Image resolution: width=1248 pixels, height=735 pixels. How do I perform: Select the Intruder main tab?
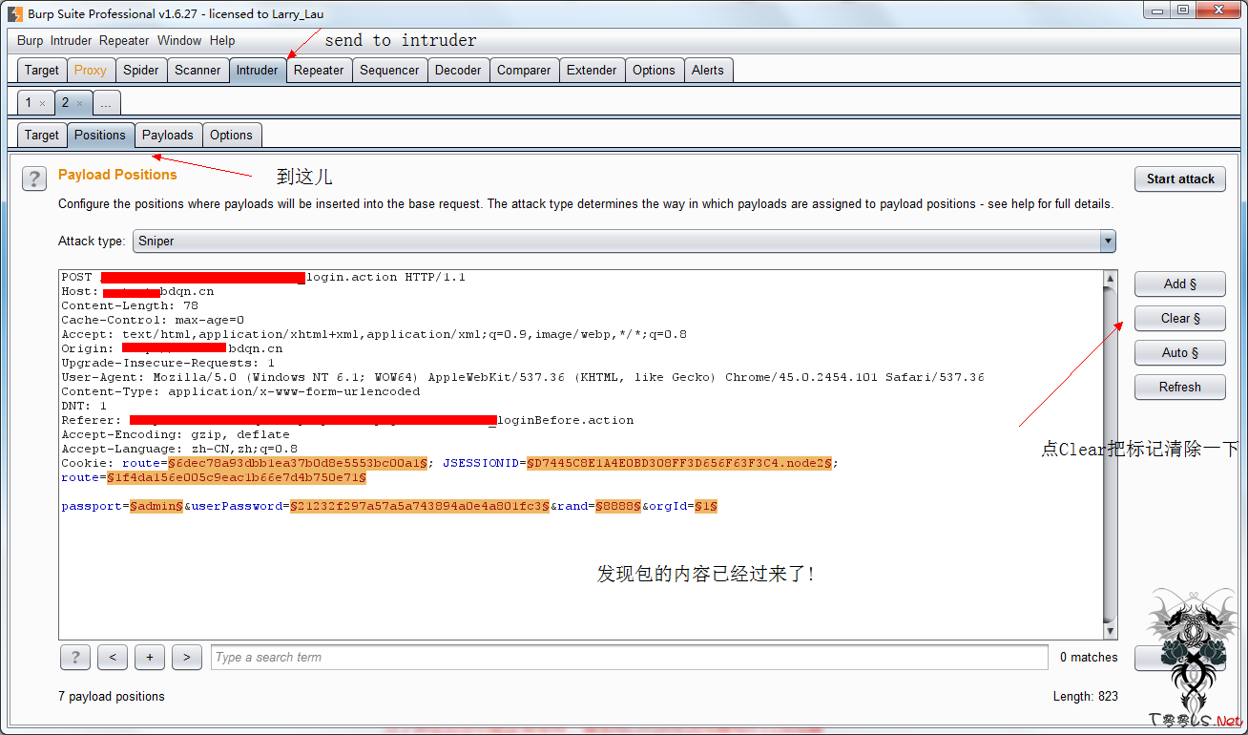[258, 70]
